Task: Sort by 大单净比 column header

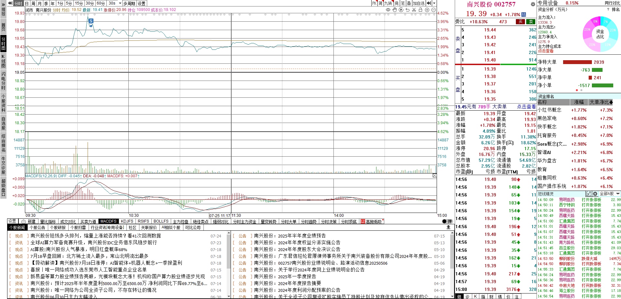Action: point(601,102)
